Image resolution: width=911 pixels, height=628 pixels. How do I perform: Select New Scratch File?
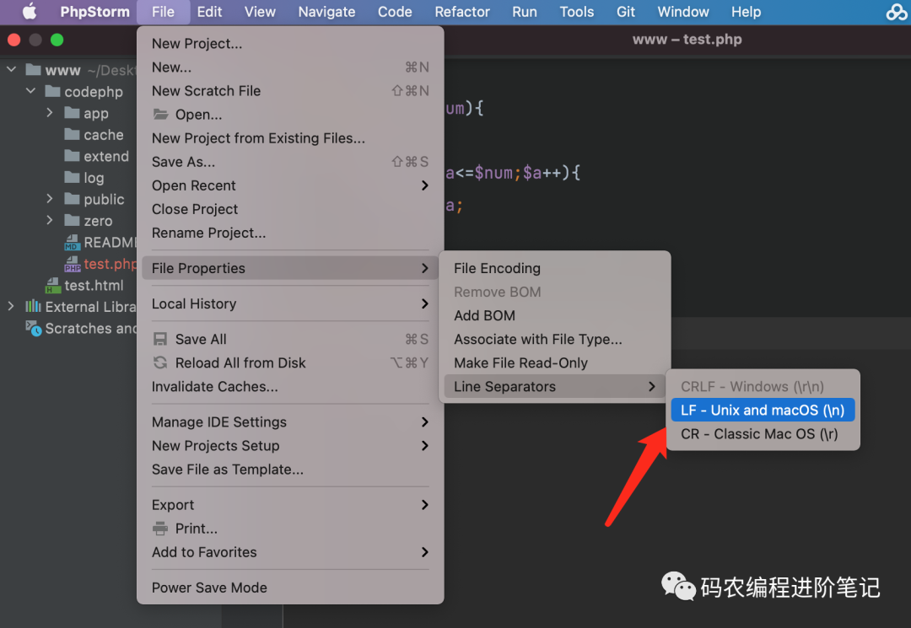pos(290,91)
